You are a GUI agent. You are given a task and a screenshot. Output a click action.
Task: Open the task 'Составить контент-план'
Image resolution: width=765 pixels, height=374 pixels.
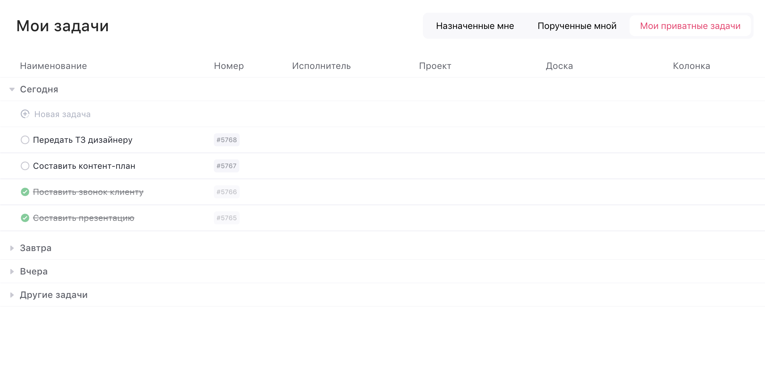pos(84,166)
